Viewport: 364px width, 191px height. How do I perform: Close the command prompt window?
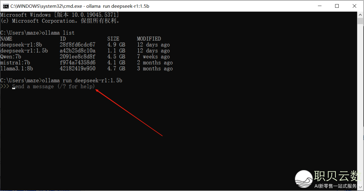coord(355,6)
